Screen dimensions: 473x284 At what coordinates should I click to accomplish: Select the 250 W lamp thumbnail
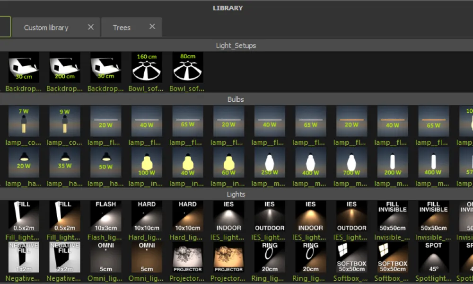270,162
